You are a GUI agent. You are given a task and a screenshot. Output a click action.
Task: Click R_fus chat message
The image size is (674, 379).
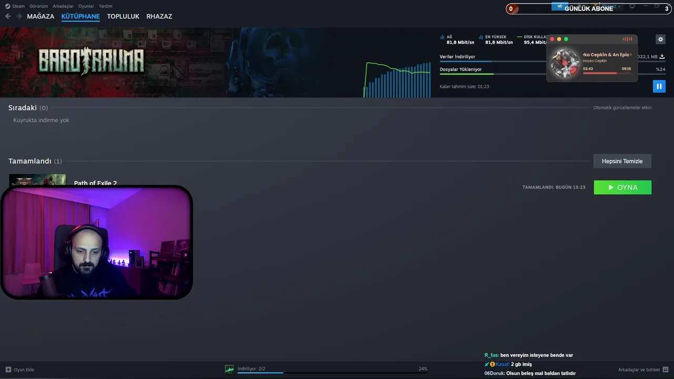pos(529,355)
